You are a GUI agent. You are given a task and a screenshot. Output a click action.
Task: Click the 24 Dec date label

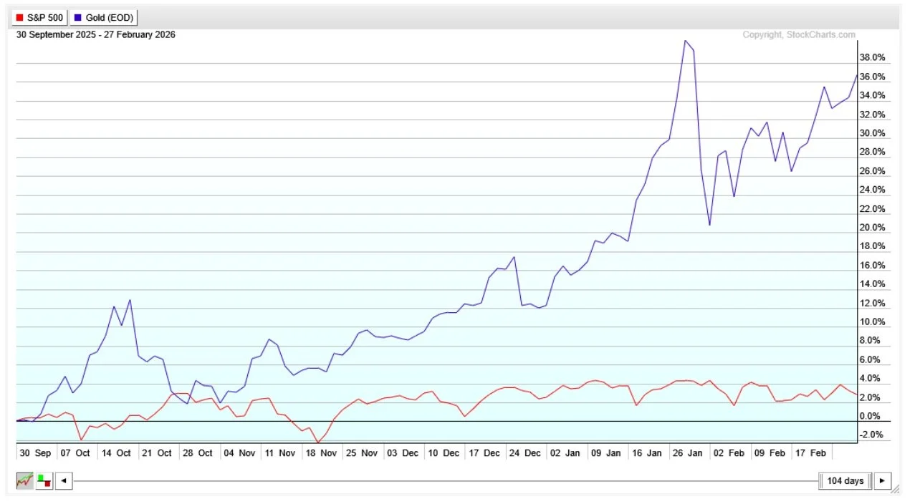[x=524, y=453]
